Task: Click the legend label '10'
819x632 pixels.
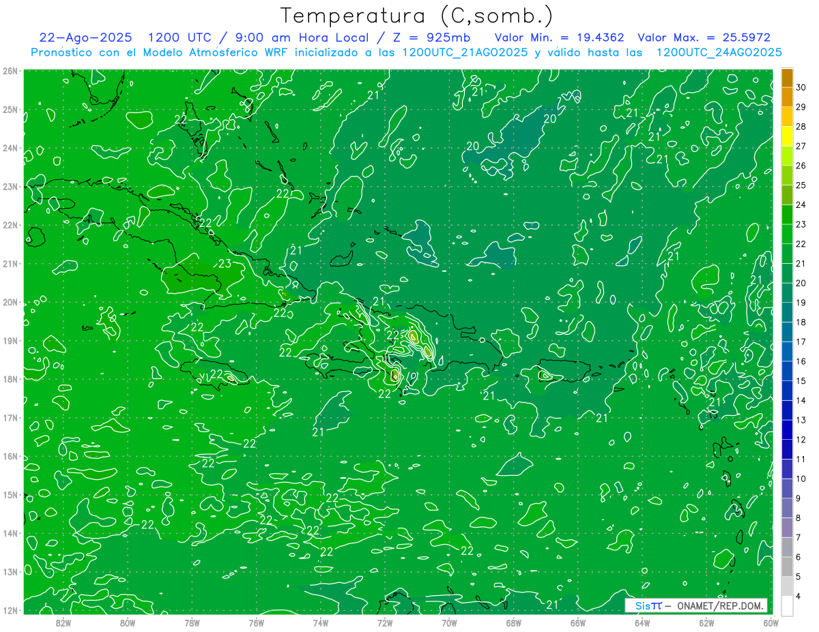Action: click(x=801, y=479)
